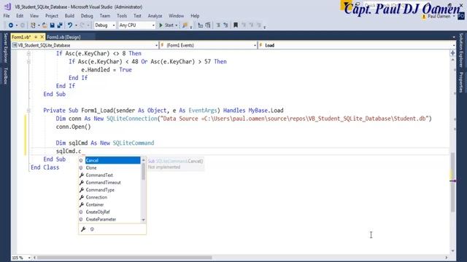Viewport: 467px width, 262px height.
Task: Click the uncomment lines icon
Action: (x=225, y=25)
